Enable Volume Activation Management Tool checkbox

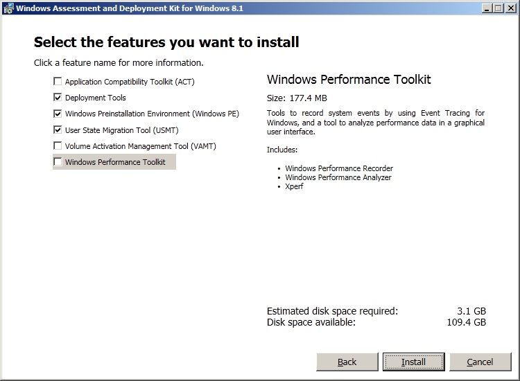[x=58, y=146]
